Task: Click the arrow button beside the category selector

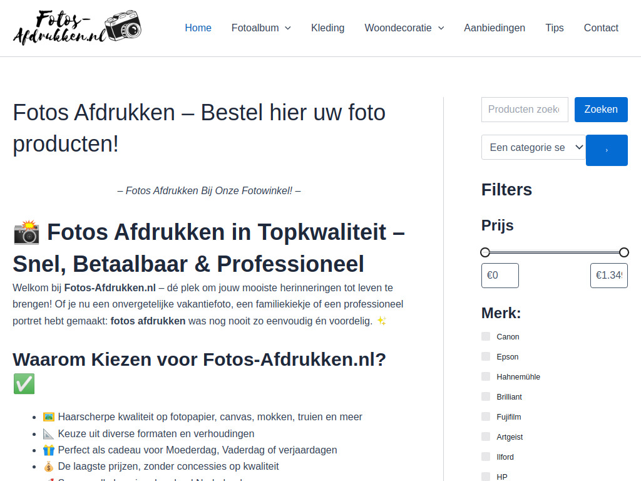Action: click(x=606, y=150)
